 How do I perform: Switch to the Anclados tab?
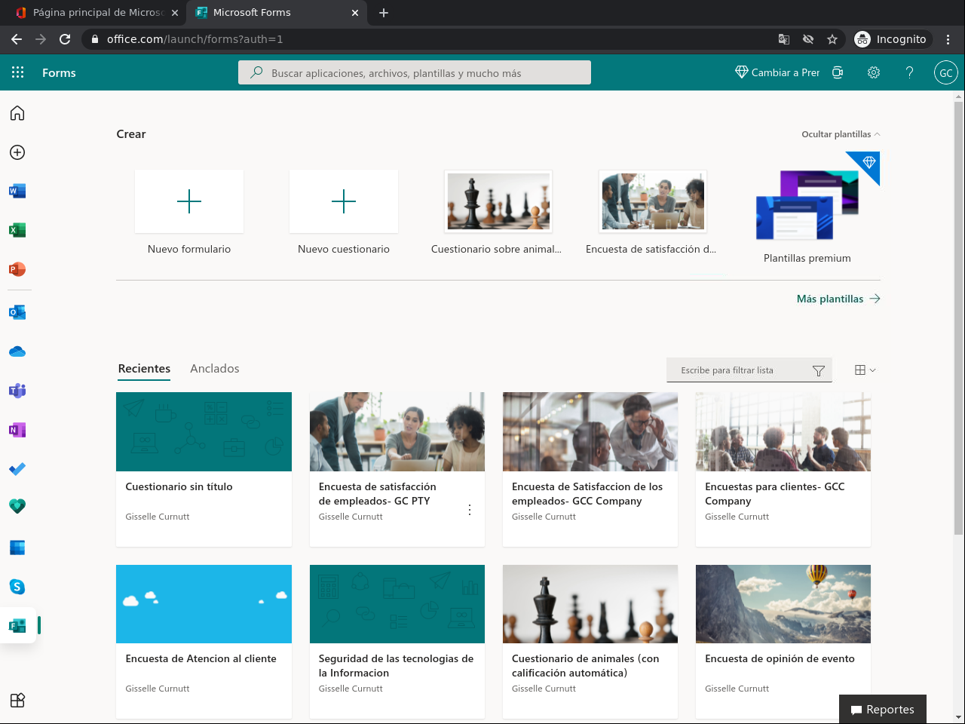coord(214,369)
